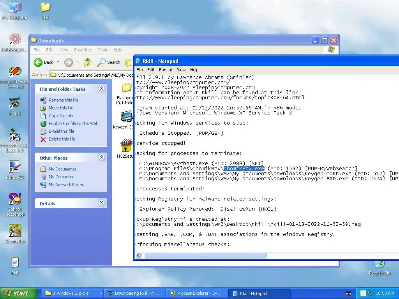
Task: Open Notepad Edit menu
Action: pyautogui.click(x=151, y=70)
